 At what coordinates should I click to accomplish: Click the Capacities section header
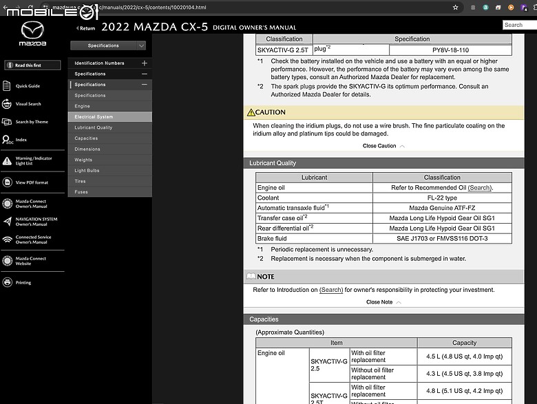(383, 319)
